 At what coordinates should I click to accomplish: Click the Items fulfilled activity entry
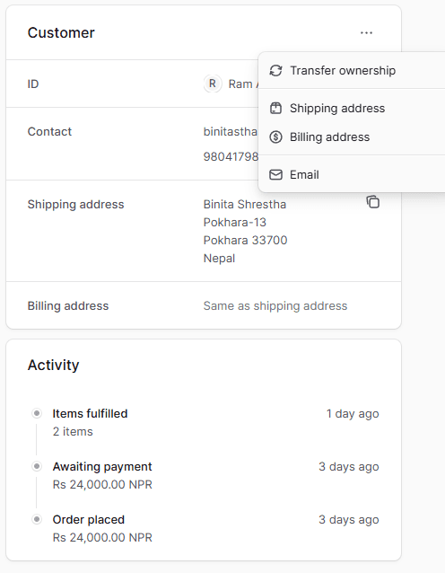[x=90, y=414]
